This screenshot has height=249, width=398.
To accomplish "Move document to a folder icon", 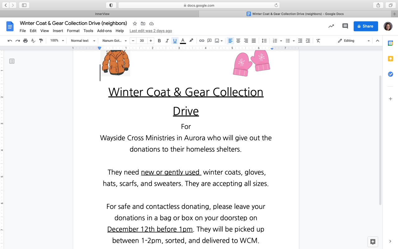I will (143, 24).
